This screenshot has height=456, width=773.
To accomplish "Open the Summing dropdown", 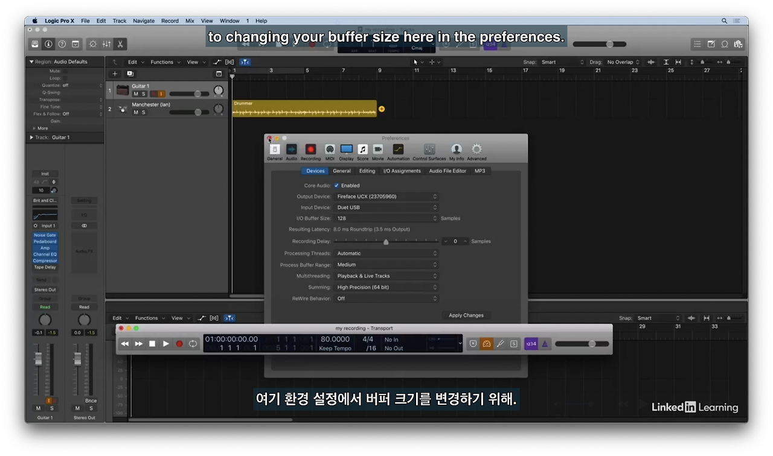I will (386, 288).
